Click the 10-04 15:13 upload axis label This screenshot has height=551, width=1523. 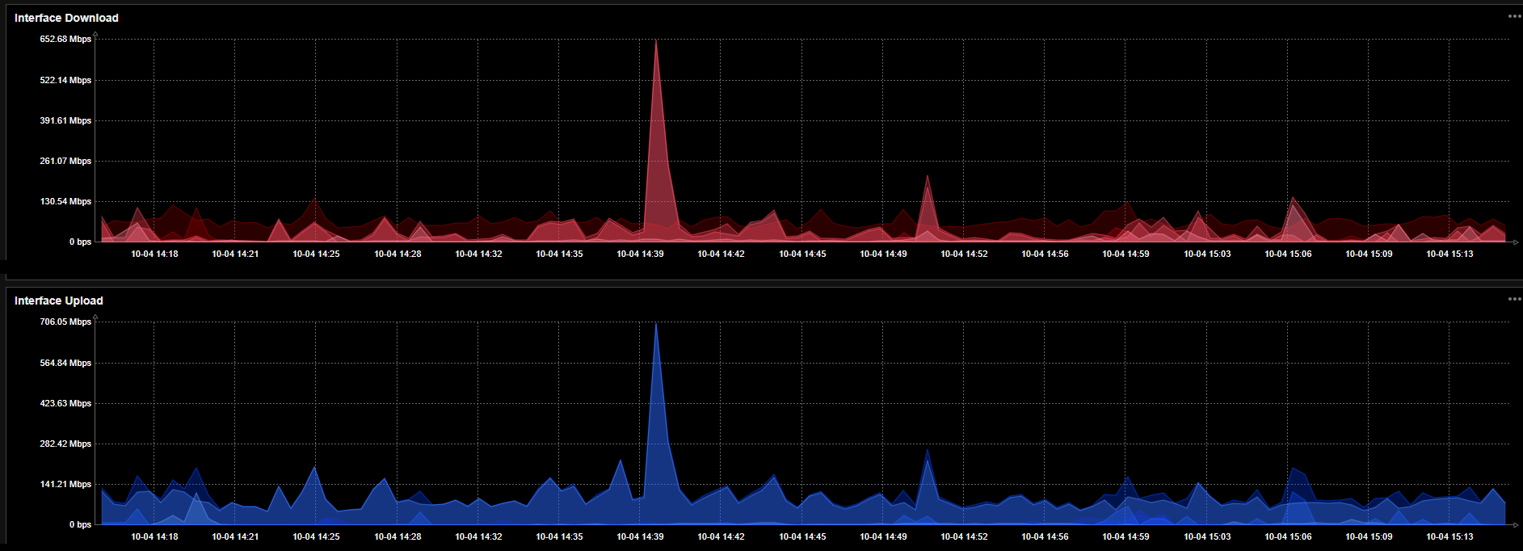pos(1449,536)
